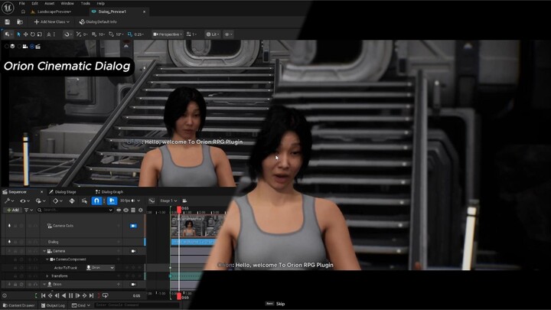The image size is (551, 310).
Task: Click the Sequencer wrench actions icon
Action: point(8,201)
